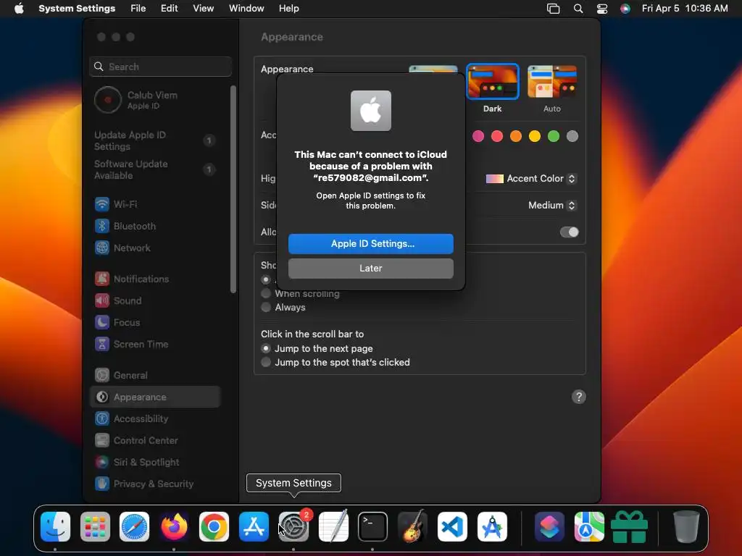Open the View menu
This screenshot has height=556, width=742.
tap(203, 9)
